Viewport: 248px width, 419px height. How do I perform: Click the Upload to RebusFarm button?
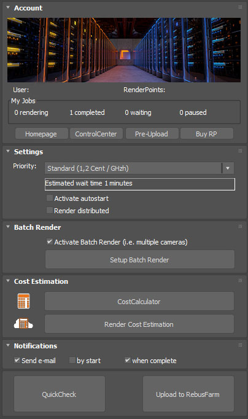pos(188,394)
